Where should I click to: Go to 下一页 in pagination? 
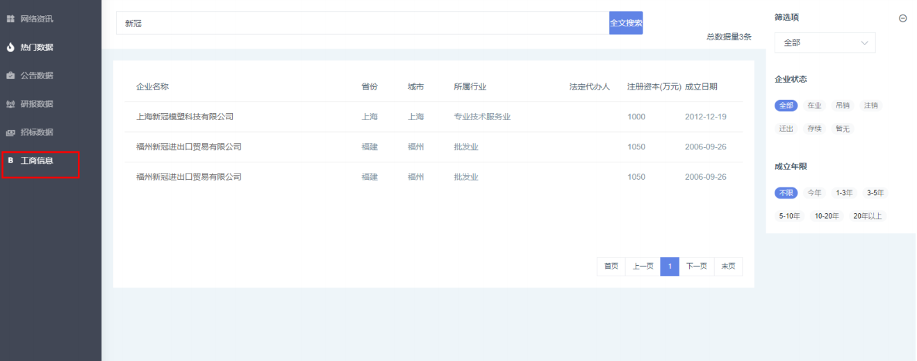click(x=696, y=267)
